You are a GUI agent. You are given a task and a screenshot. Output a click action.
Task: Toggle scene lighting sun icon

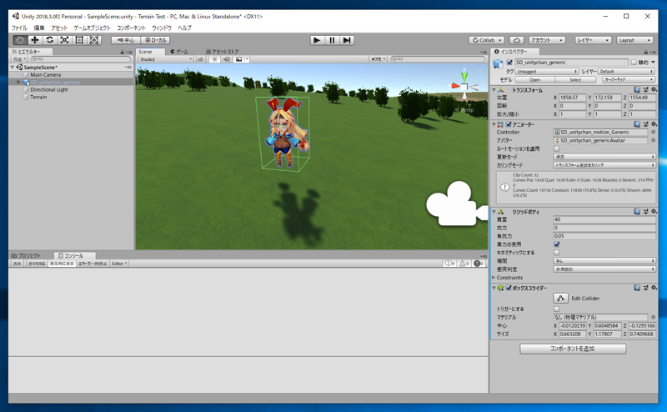[x=214, y=59]
